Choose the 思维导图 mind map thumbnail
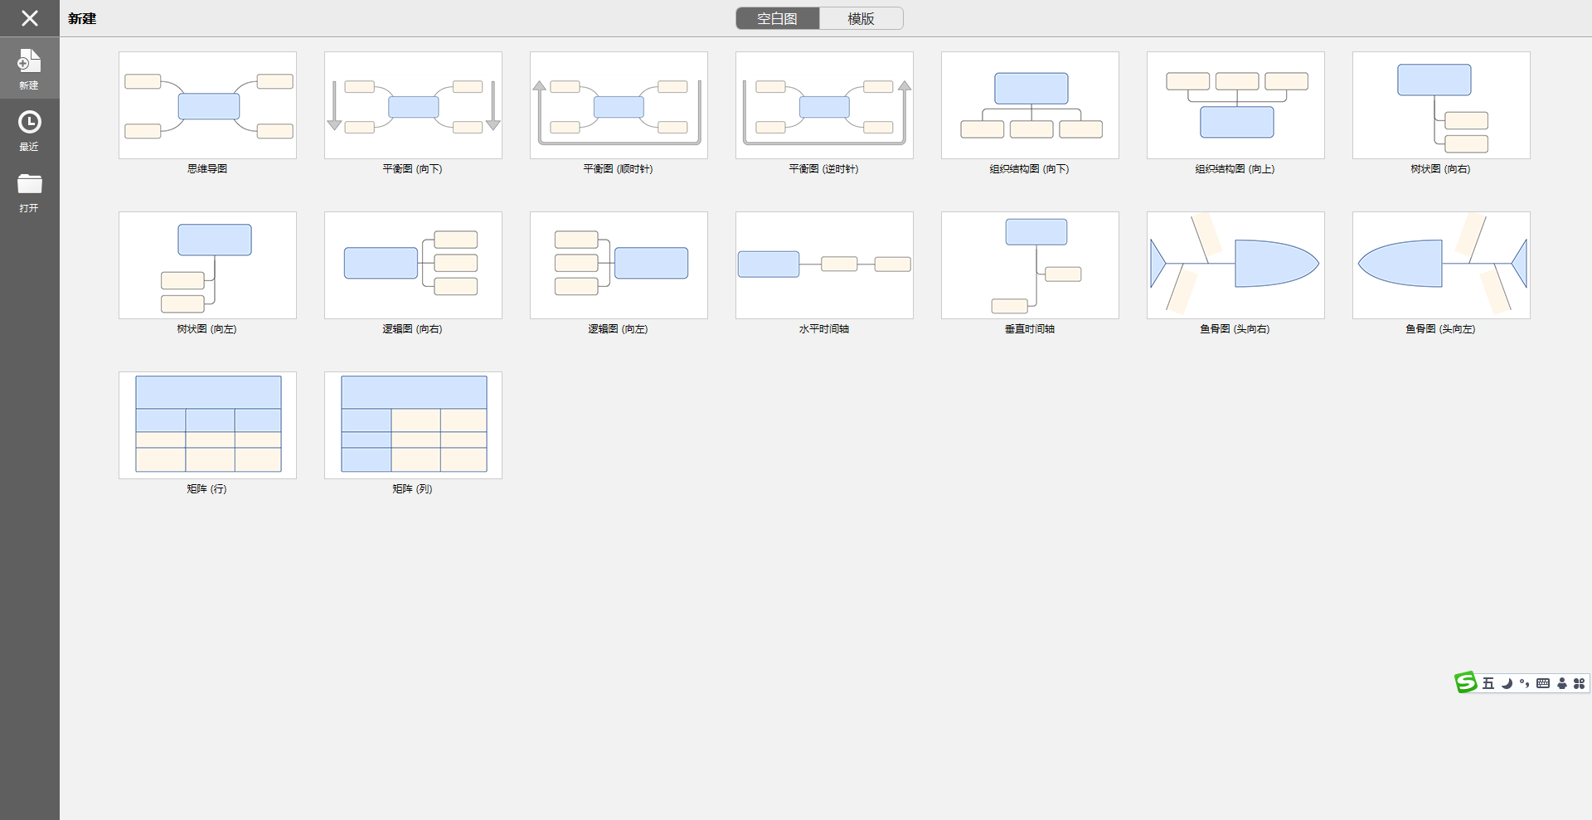This screenshot has height=820, width=1592. pyautogui.click(x=207, y=105)
